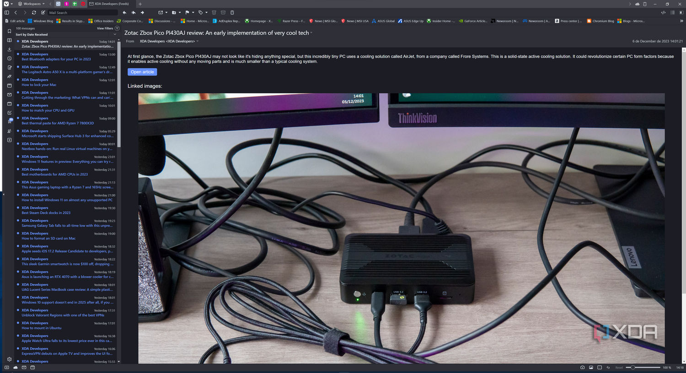The image size is (686, 373).
Task: Click the Open article button
Action: click(x=142, y=72)
